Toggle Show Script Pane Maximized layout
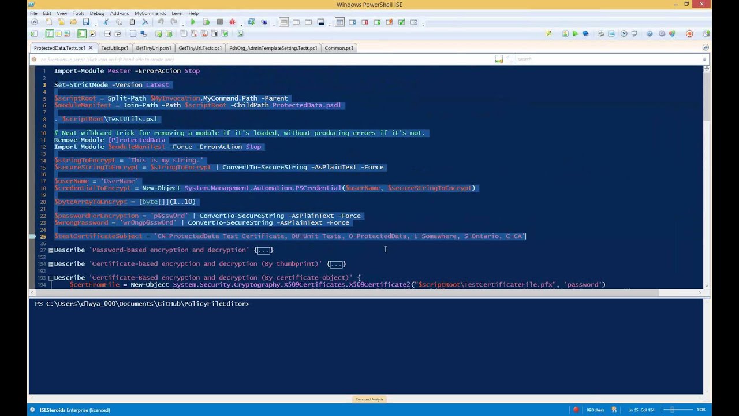Image resolution: width=739 pixels, height=416 pixels. 308,22
